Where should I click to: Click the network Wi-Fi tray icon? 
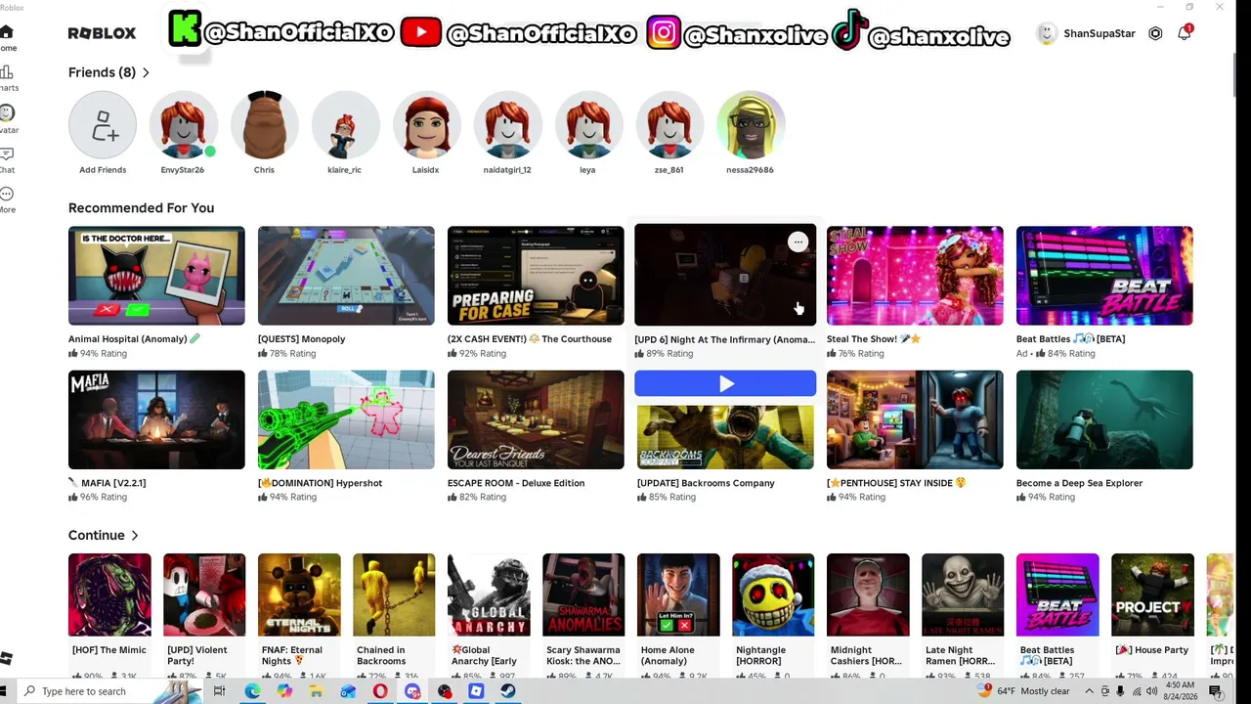coord(1136,691)
